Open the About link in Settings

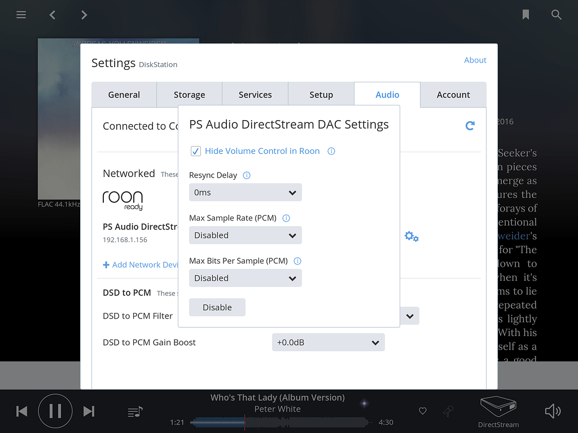point(475,60)
